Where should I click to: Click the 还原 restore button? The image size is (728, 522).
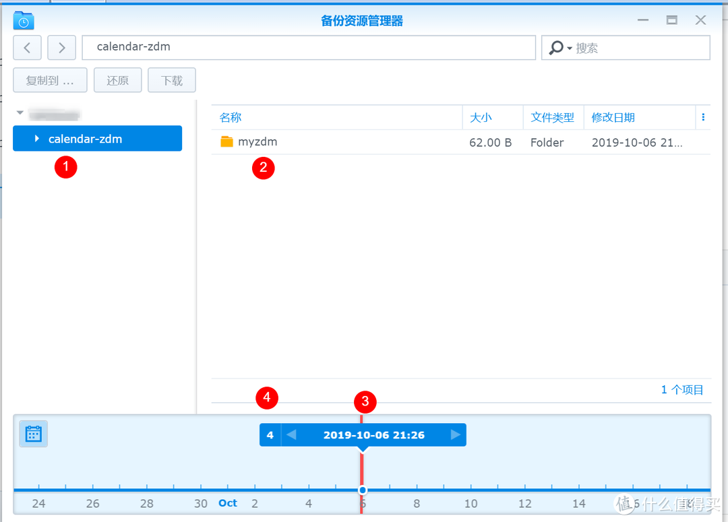(117, 80)
